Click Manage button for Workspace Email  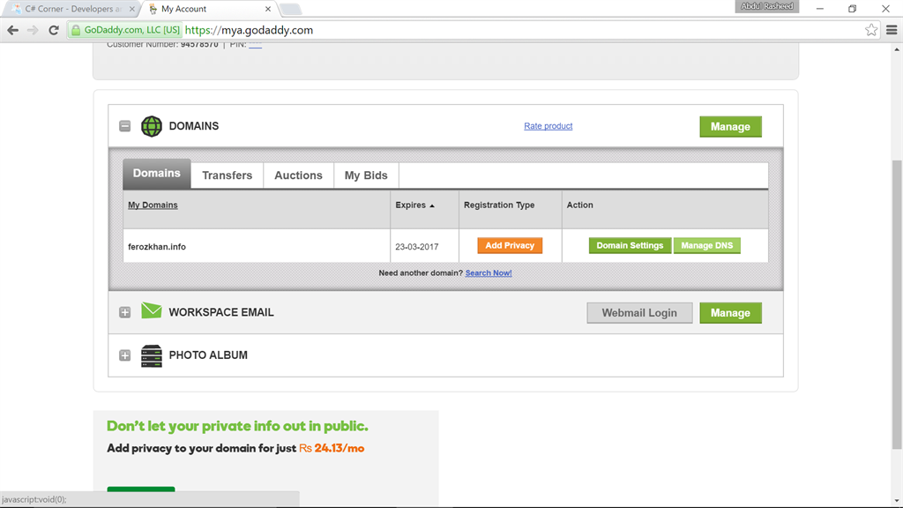point(730,313)
